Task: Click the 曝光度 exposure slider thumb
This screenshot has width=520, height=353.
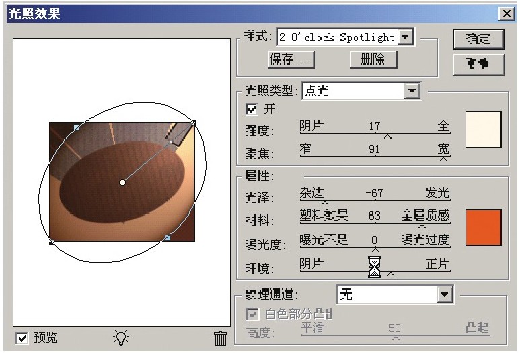Action: 375,249
